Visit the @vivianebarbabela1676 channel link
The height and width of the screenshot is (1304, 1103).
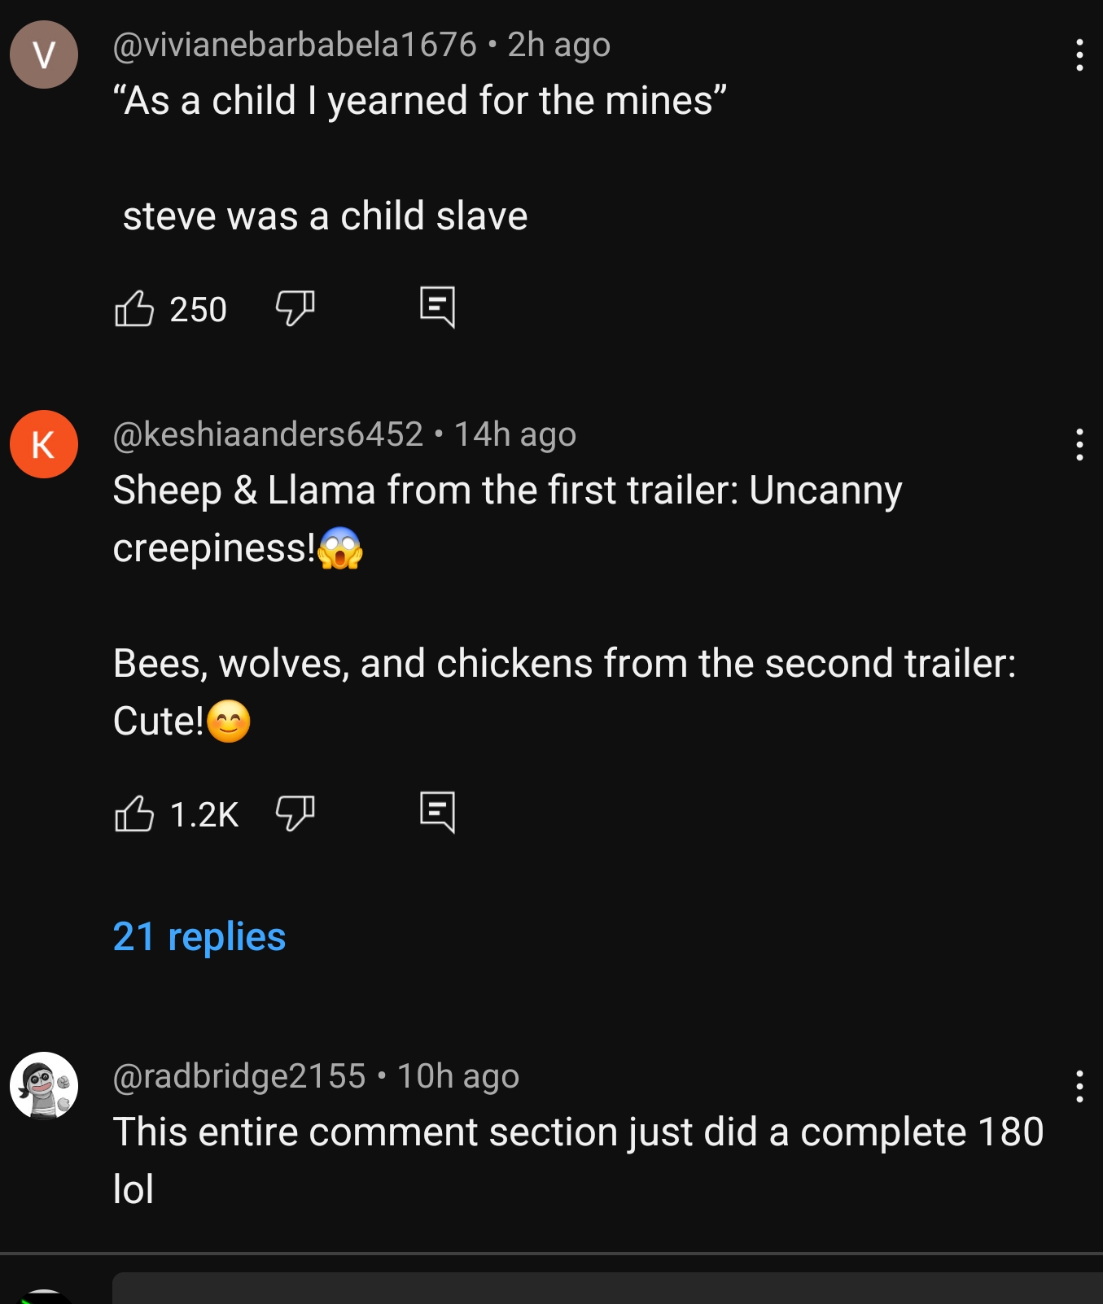coord(295,45)
